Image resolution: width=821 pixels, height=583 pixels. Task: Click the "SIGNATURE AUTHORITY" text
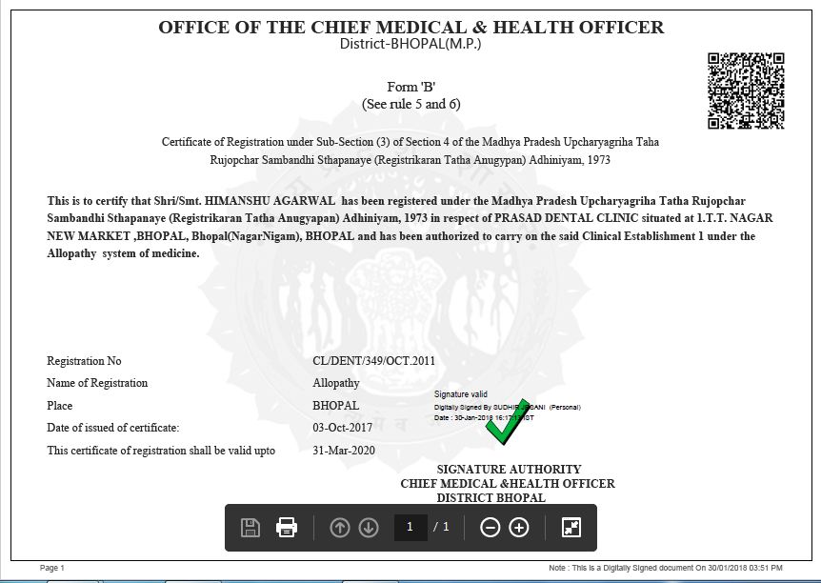click(509, 470)
